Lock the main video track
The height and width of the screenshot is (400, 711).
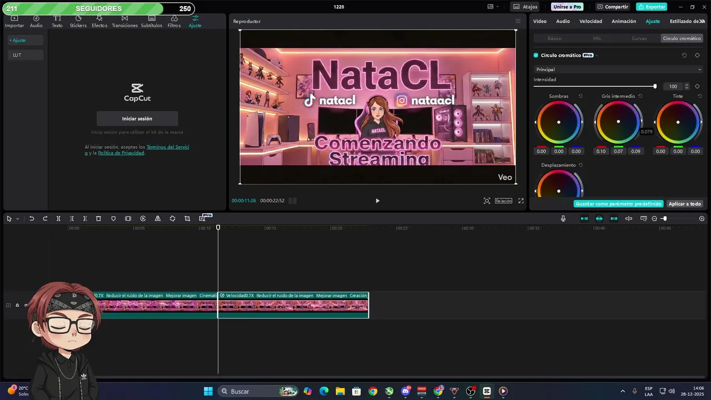(x=17, y=305)
